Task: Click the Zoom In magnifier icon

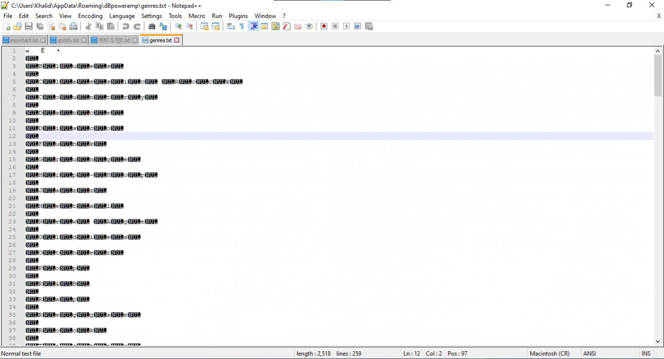Action: coord(178,26)
